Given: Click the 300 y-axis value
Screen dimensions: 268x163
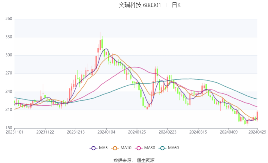Looking at the screenshot, I should click(x=9, y=55).
